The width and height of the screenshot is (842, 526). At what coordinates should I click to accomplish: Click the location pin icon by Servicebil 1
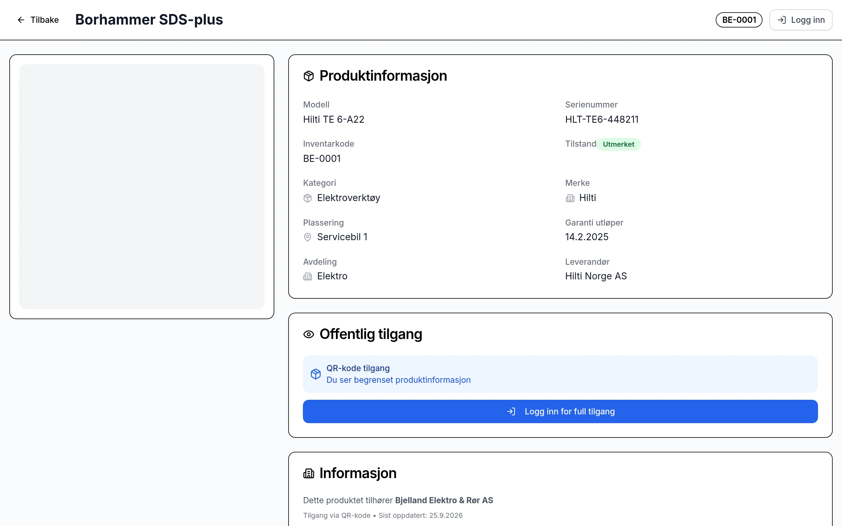308,237
